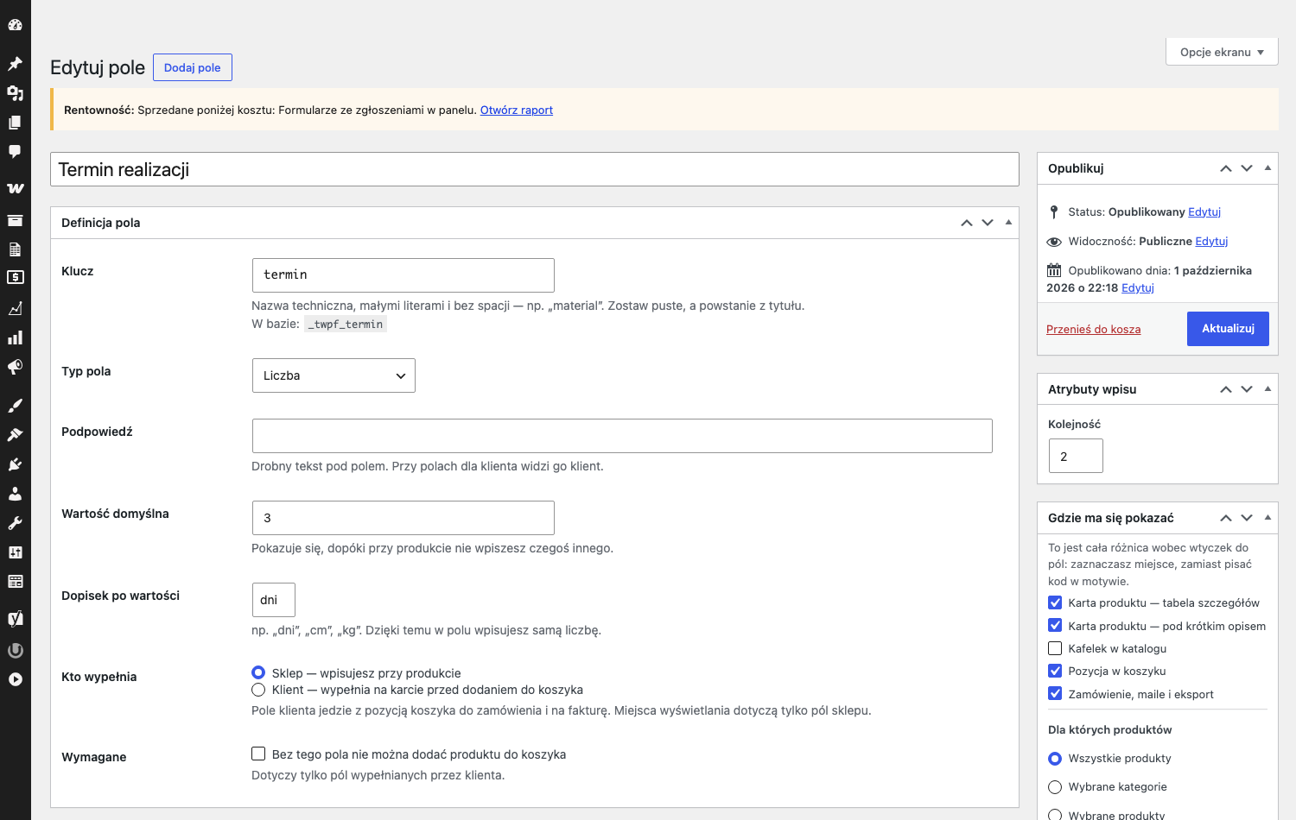Move 'Gdzie ma się pokazać' panel up
The image size is (1296, 820).
pos(1226,518)
